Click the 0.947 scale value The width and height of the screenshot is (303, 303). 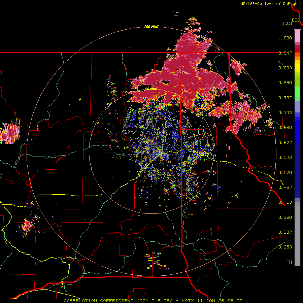[285, 53]
